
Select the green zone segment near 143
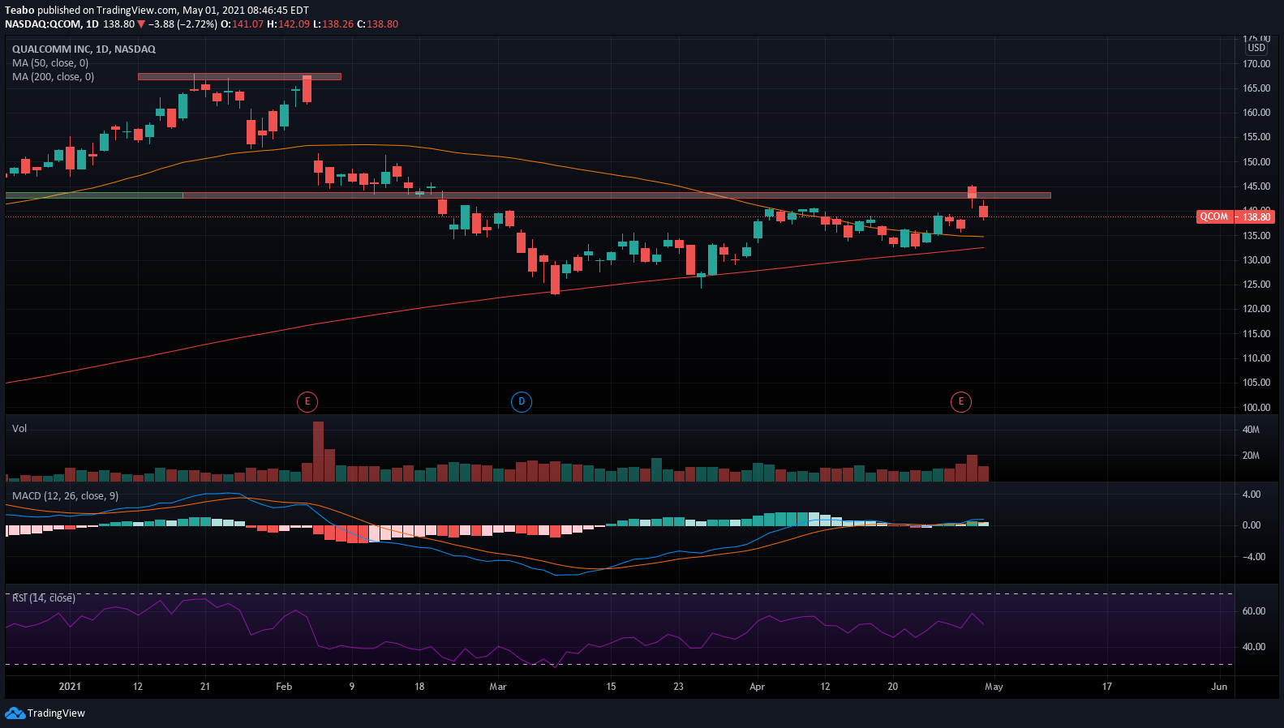pyautogui.click(x=94, y=195)
